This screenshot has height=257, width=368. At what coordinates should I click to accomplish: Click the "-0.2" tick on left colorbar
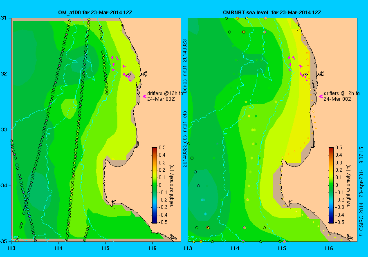[x=163, y=200]
